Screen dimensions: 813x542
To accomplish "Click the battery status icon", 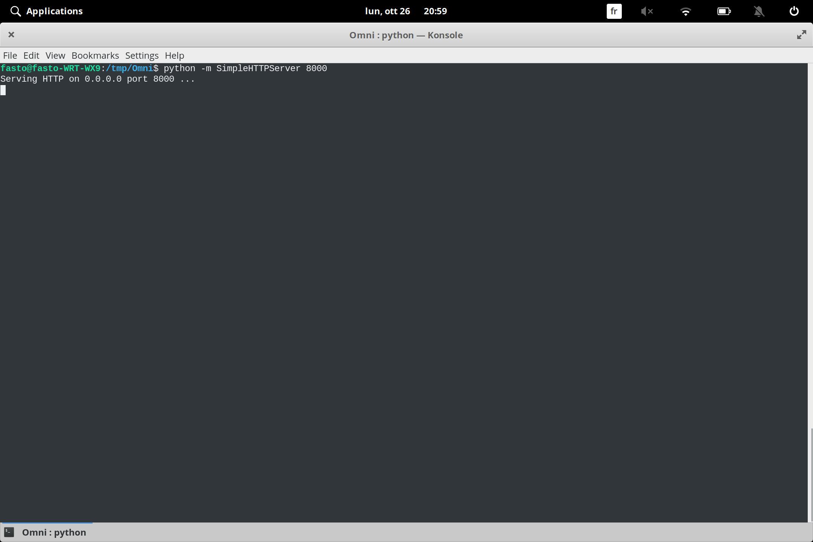I will tap(724, 11).
